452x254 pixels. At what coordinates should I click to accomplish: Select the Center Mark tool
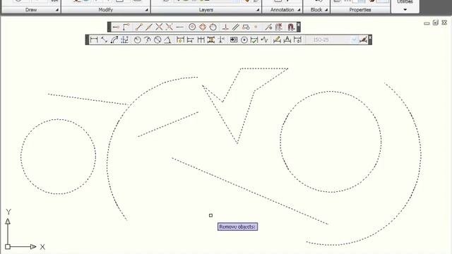[x=244, y=40]
